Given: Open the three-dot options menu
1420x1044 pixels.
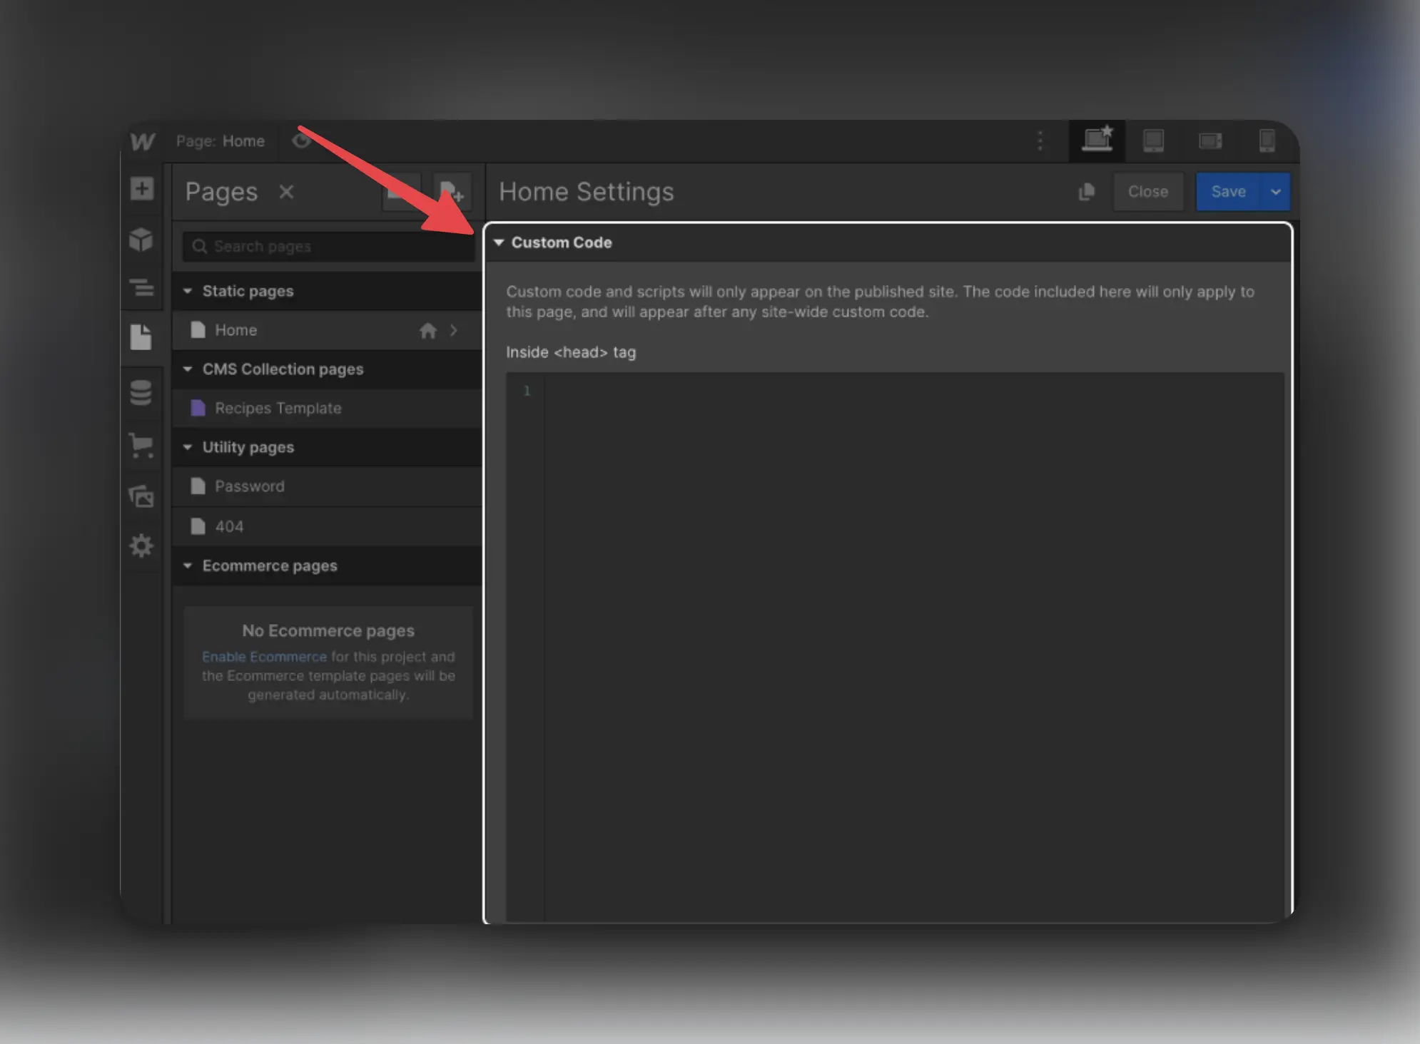Looking at the screenshot, I should tap(1040, 140).
